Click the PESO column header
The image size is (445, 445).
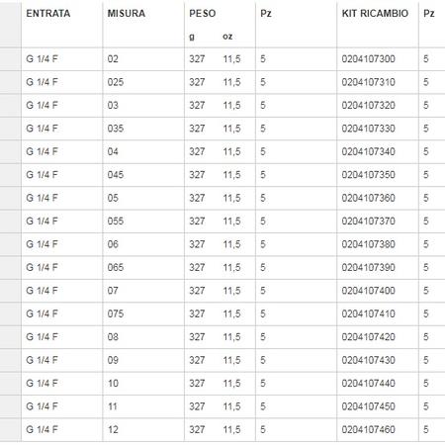click(203, 14)
